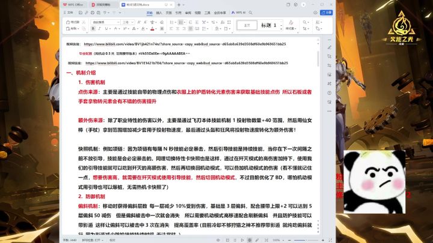Collapse the ribbon with chevron button
433x243 pixels.
(315, 13)
